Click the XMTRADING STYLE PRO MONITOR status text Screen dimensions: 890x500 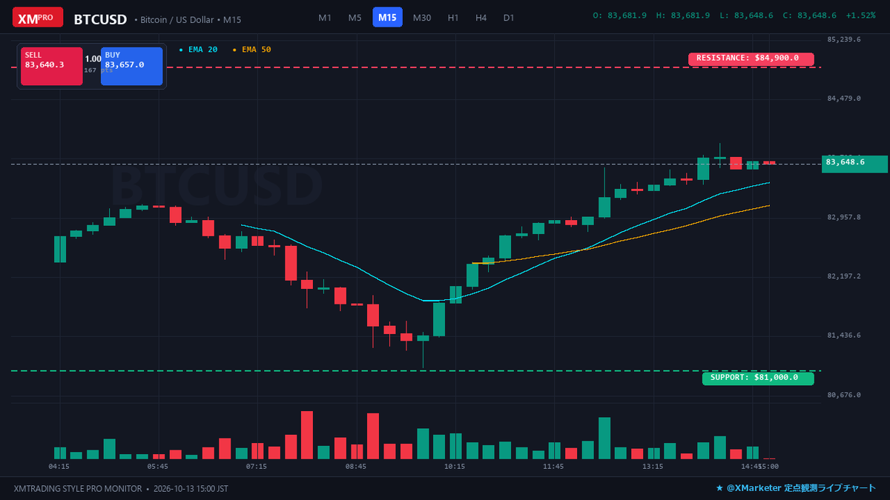click(x=78, y=489)
